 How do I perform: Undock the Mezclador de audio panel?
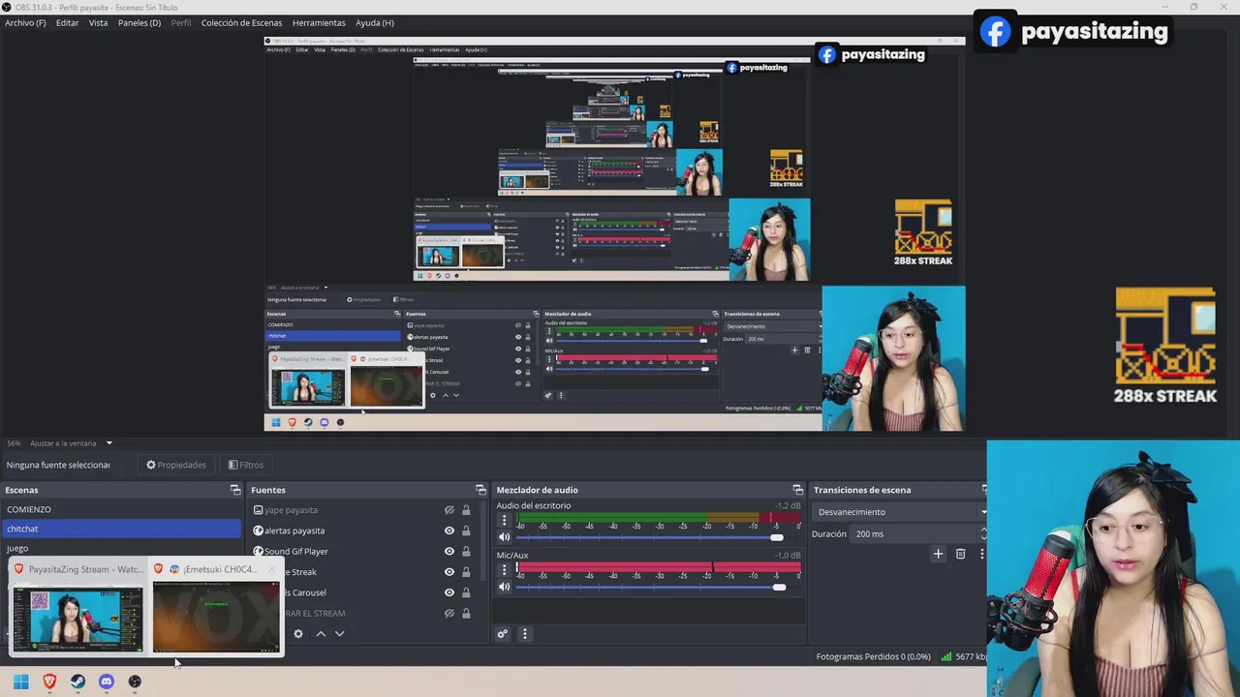[797, 490]
